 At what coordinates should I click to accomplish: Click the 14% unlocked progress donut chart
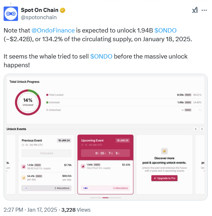coord(28,102)
